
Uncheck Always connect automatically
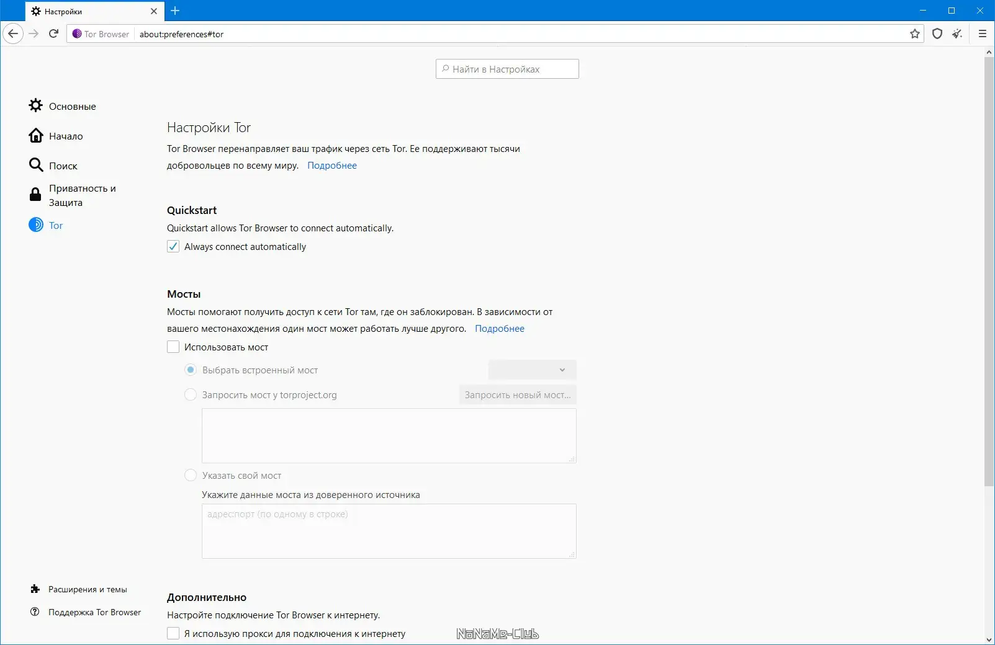(x=173, y=246)
